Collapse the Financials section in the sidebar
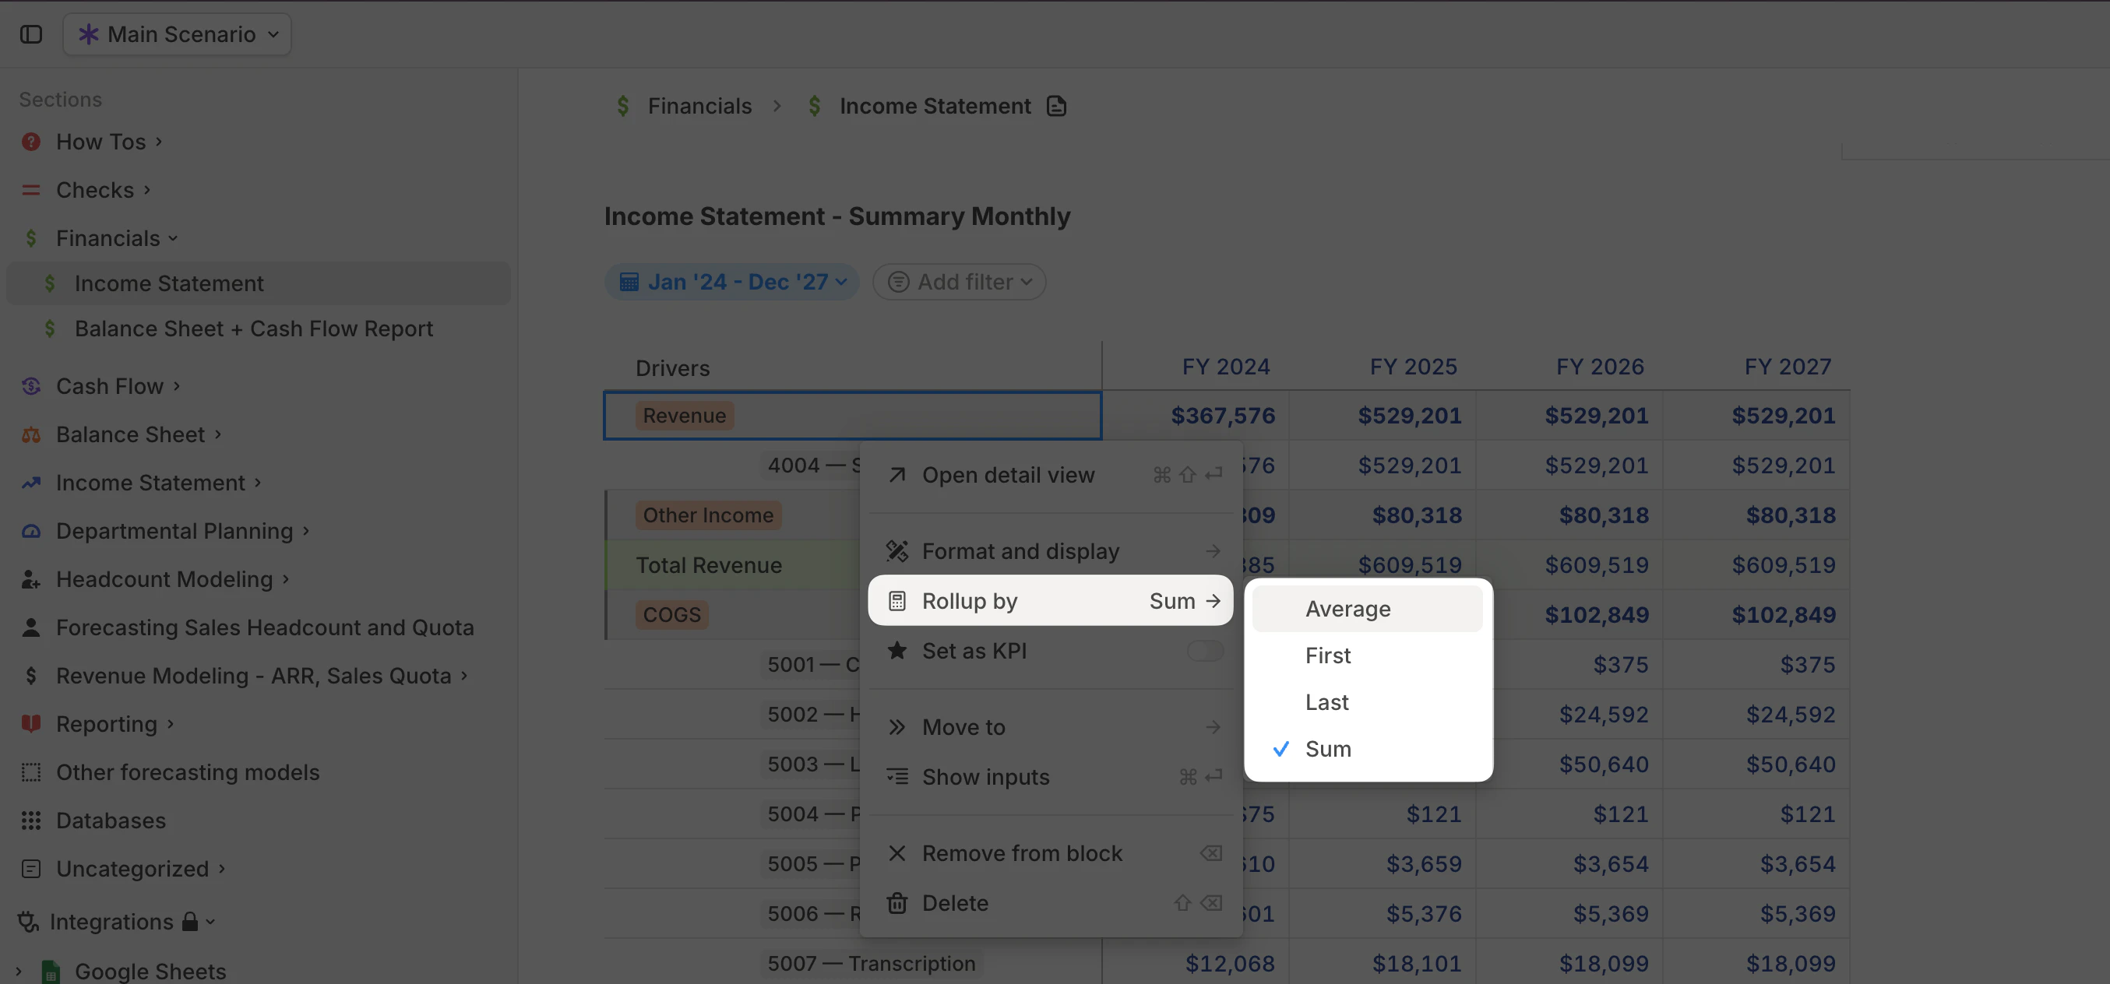Image resolution: width=2110 pixels, height=984 pixels. [x=173, y=237]
